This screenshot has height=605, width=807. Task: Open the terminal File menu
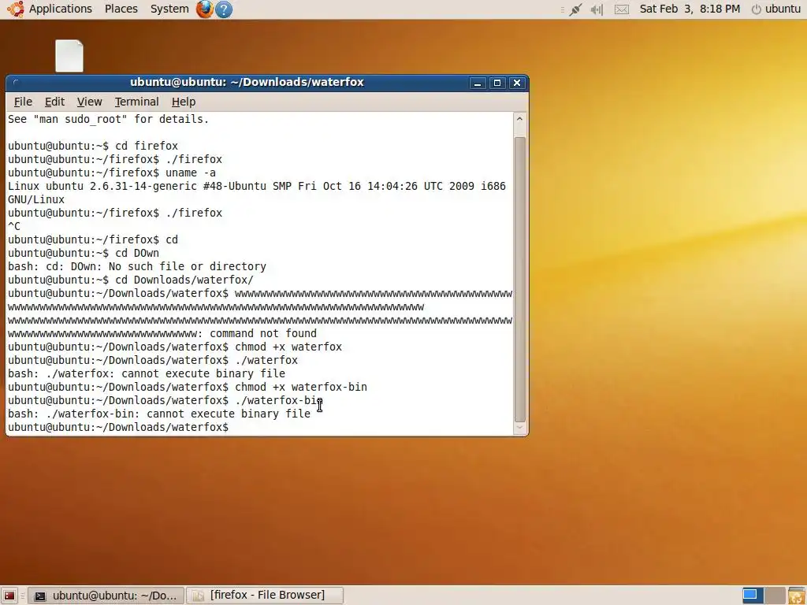(x=23, y=102)
